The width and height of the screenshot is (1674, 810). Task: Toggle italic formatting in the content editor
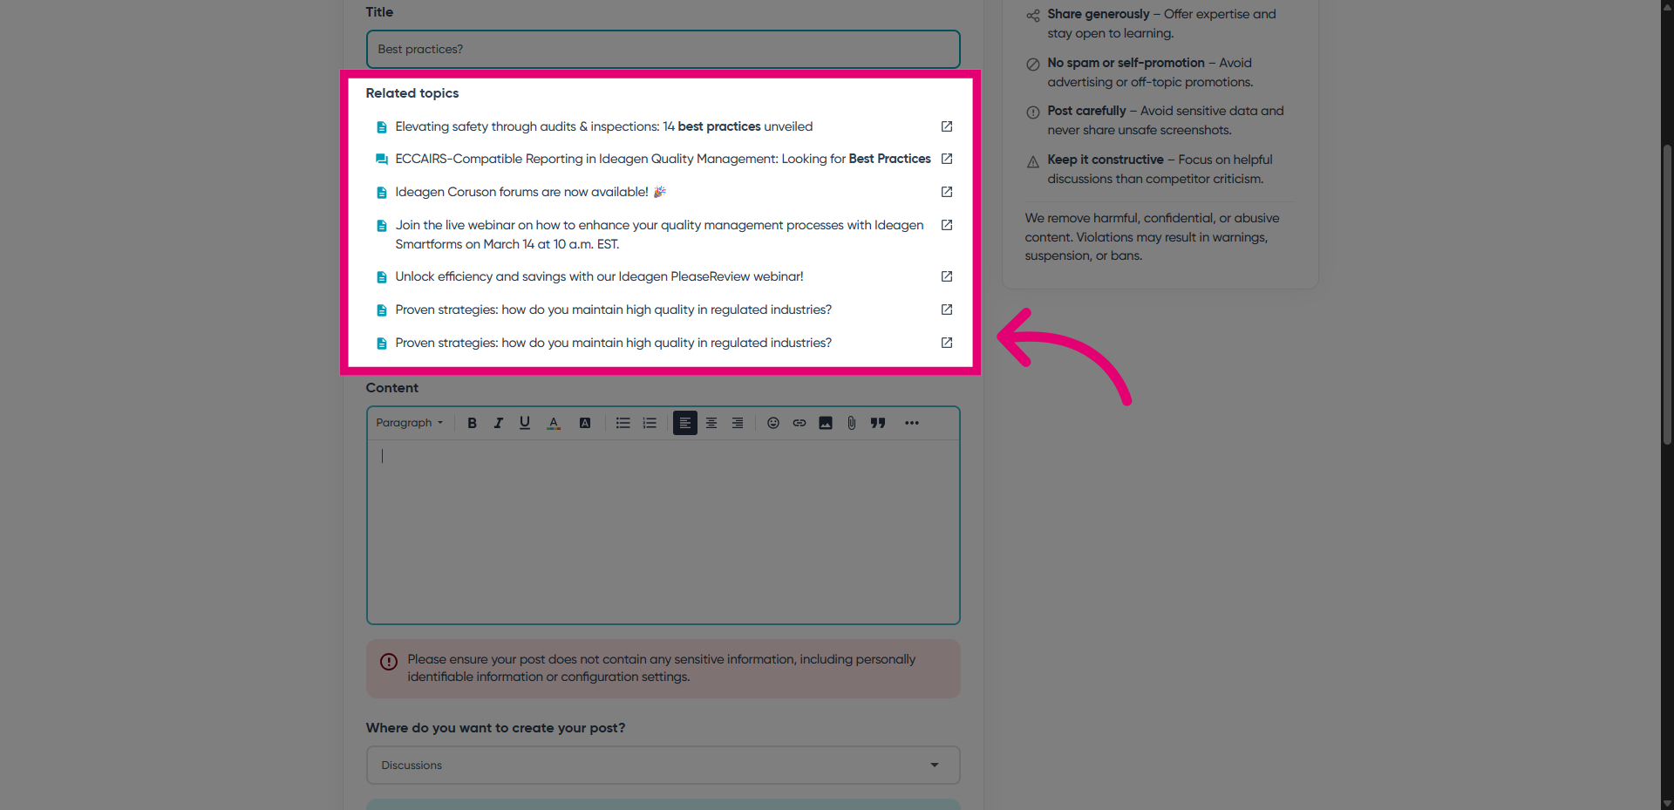pos(498,423)
